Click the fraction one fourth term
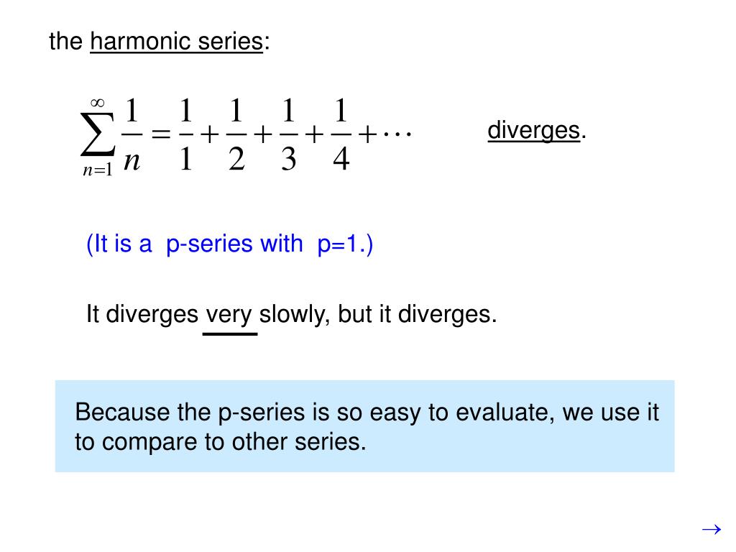The height and width of the screenshot is (552, 736). click(341, 135)
